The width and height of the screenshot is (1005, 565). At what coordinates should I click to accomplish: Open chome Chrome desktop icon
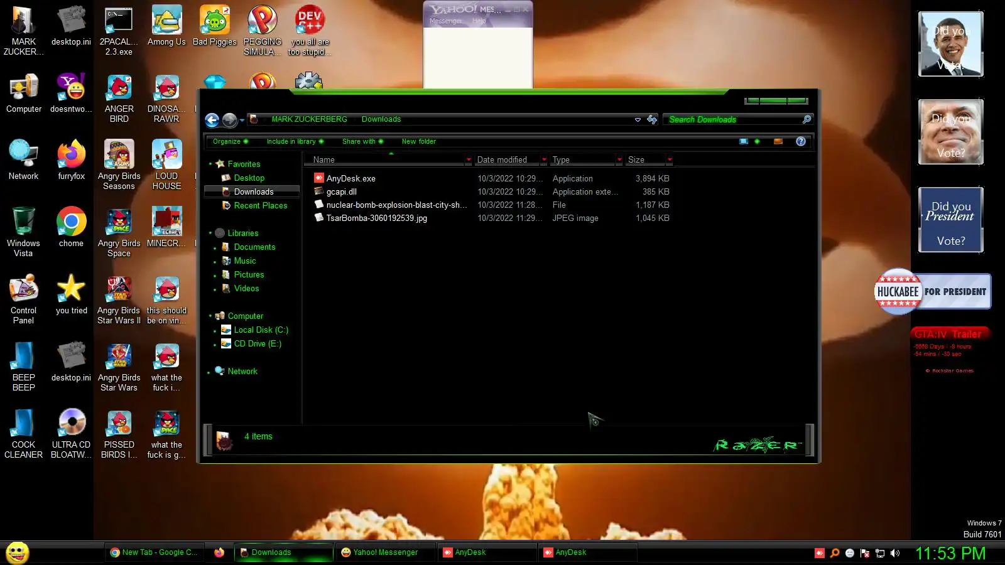click(71, 227)
